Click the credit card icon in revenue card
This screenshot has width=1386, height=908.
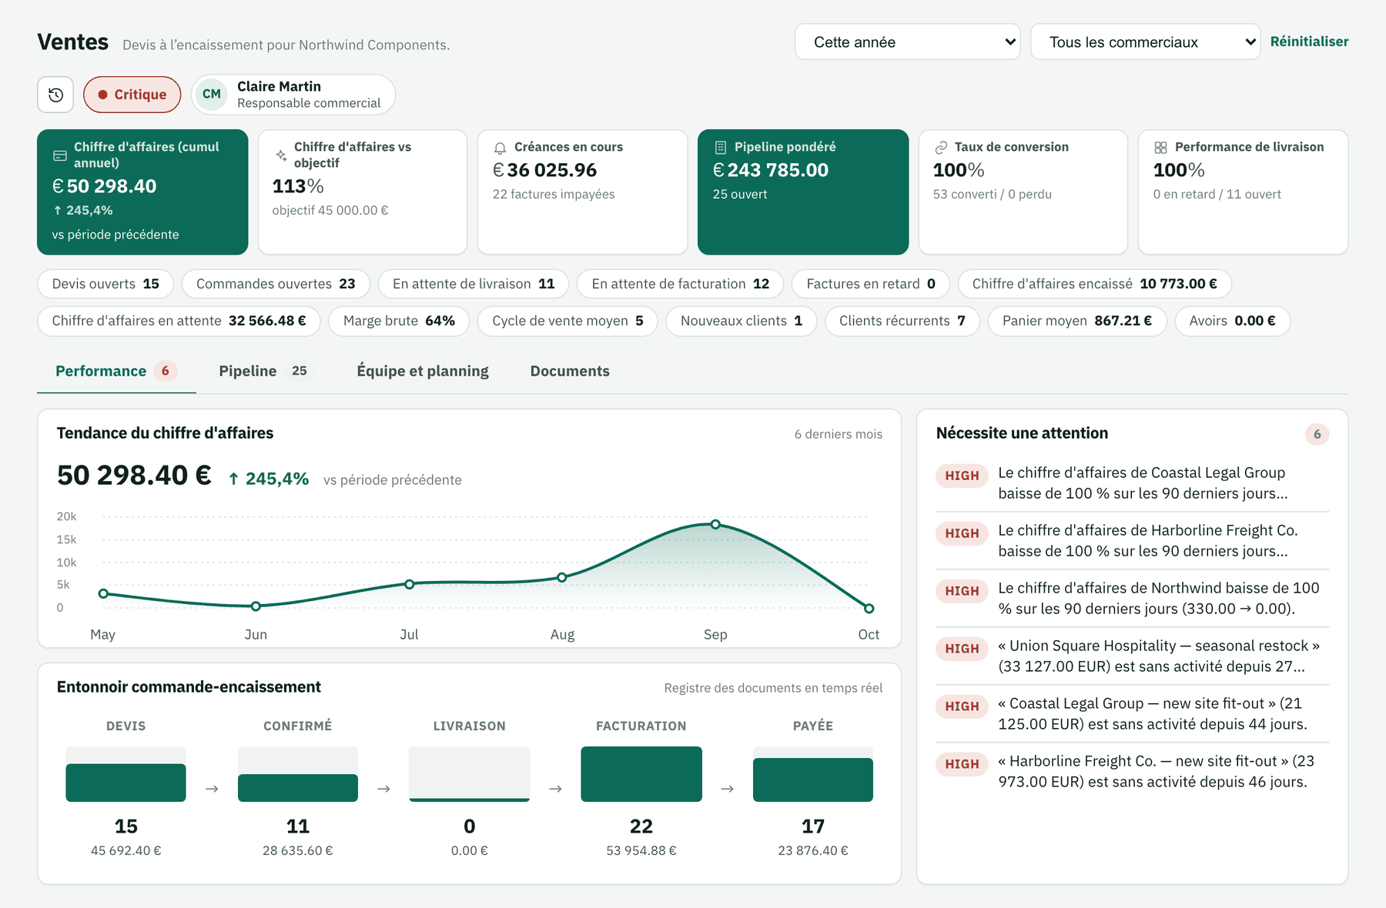coord(60,155)
